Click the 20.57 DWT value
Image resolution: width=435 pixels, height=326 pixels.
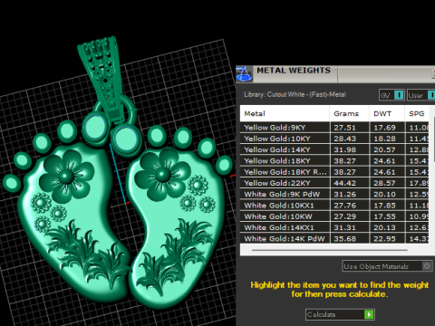384,150
